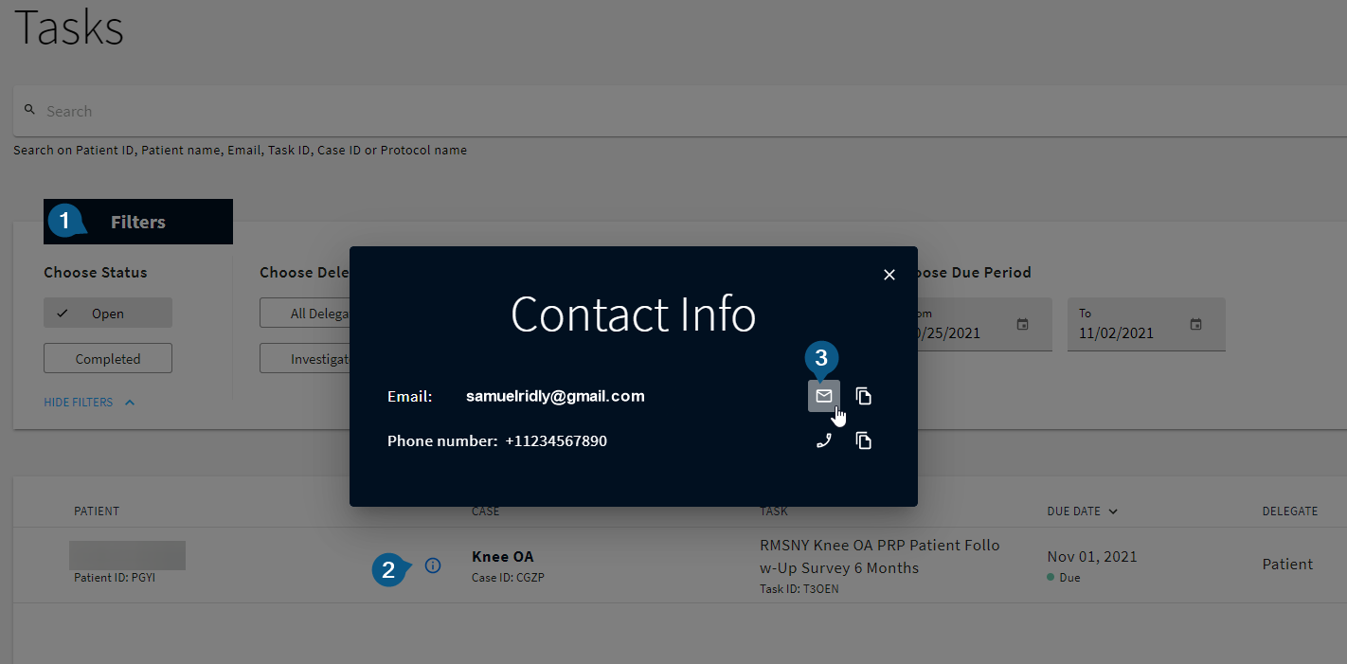Click the search magnifier icon
This screenshot has width=1347, height=664.
[x=29, y=110]
